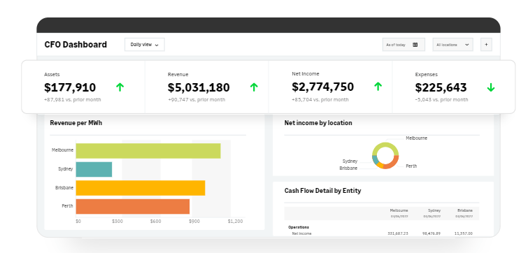Expand the All locations dropdown
Viewport: 528px width, 253px height.
453,45
